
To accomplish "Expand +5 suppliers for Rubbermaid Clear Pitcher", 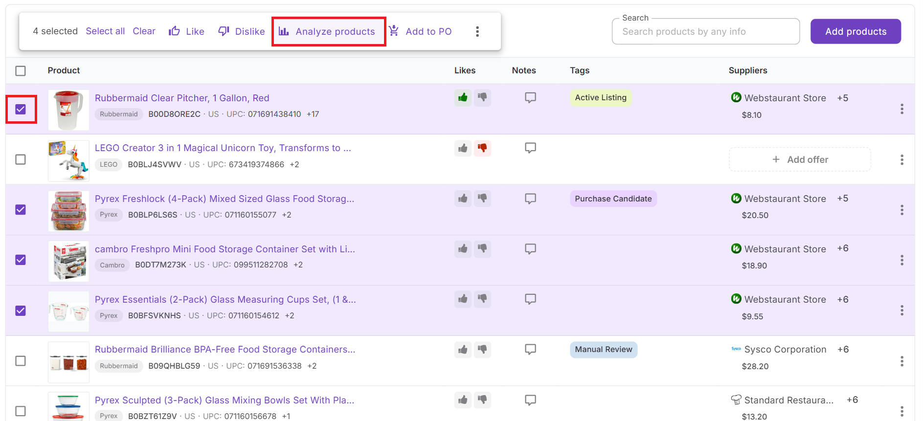I will pyautogui.click(x=842, y=98).
